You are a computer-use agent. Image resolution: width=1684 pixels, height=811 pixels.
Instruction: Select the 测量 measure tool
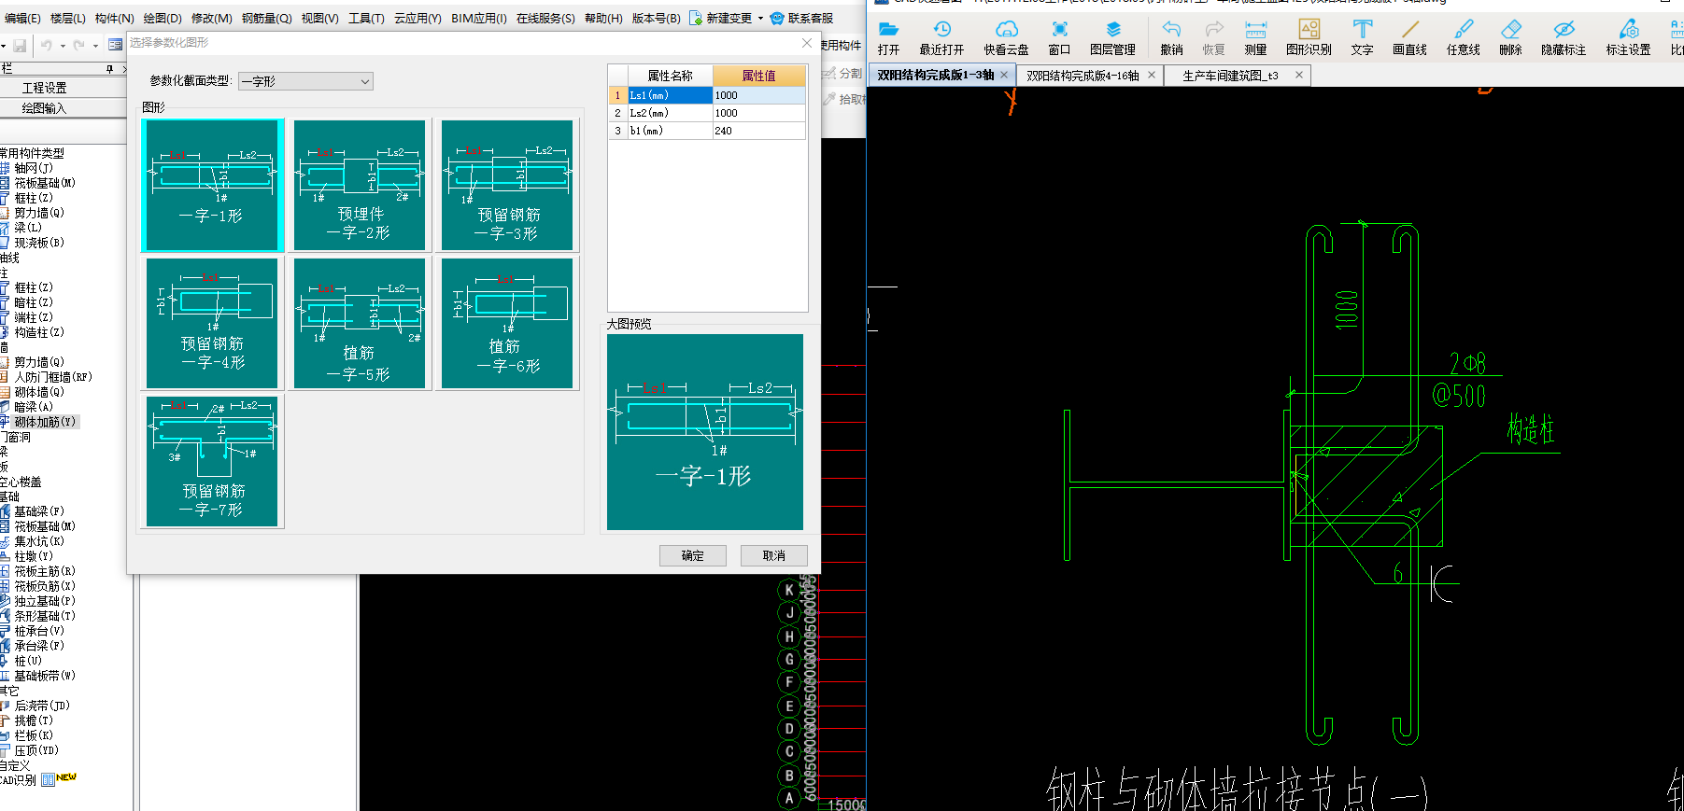coord(1255,37)
